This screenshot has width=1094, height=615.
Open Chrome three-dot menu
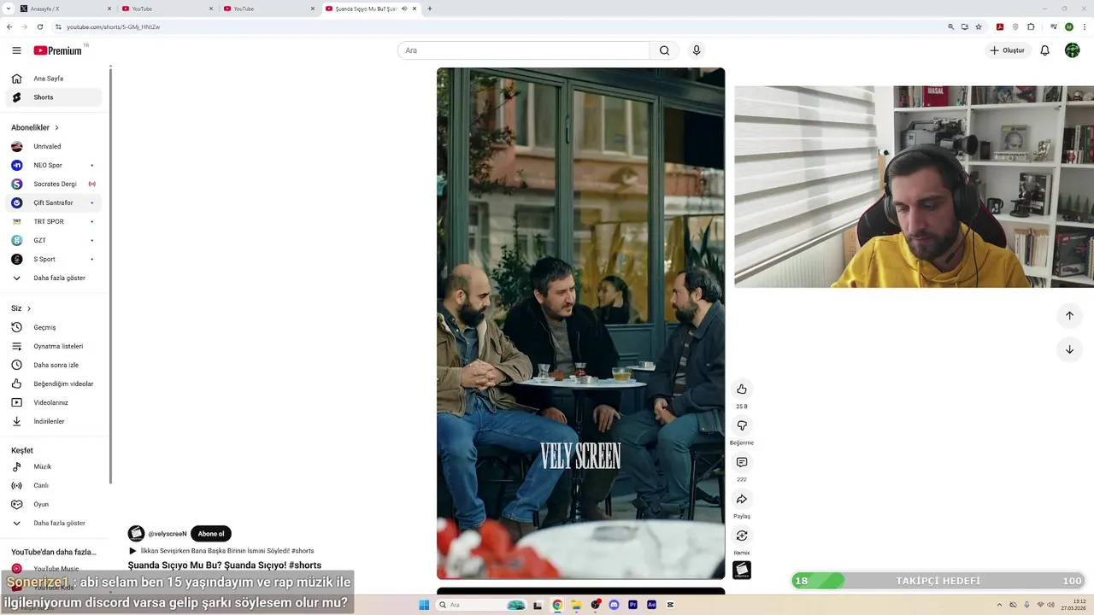tap(1084, 26)
